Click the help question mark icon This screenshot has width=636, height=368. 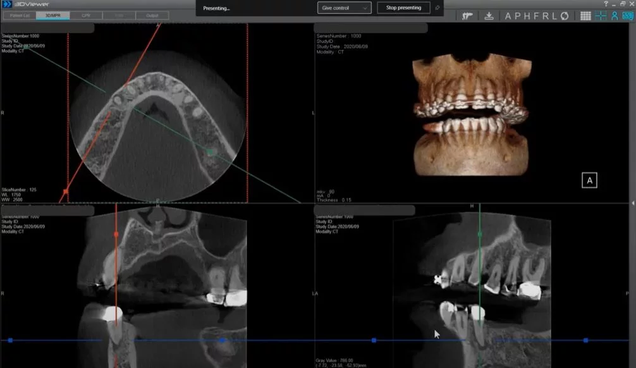[x=606, y=4]
